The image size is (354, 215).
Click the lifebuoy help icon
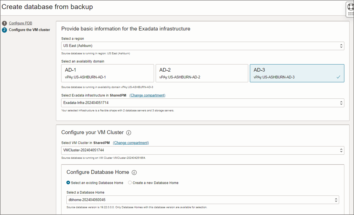[x=351, y=7]
